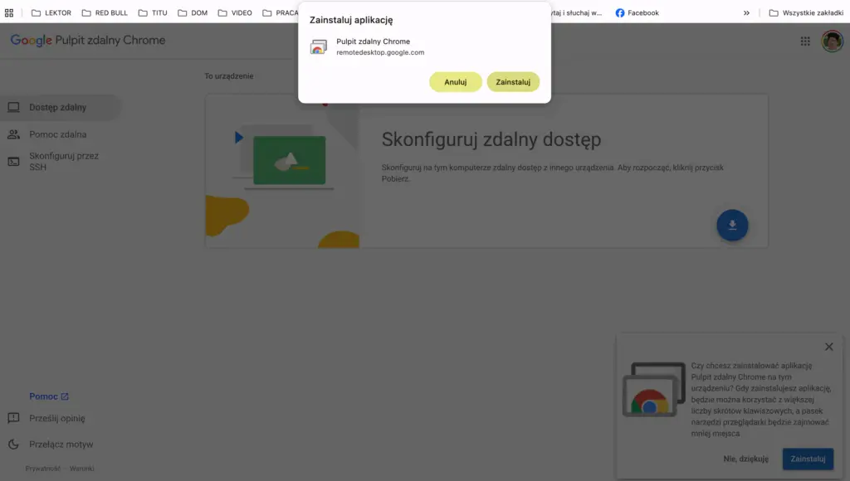850x481 pixels.
Task: Click the blue download arrow button
Action: [x=732, y=225]
